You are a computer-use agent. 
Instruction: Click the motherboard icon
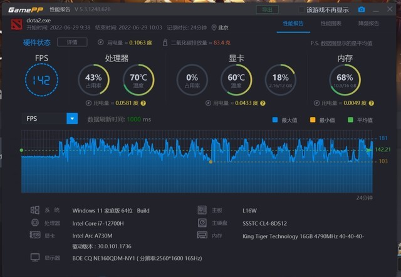(x=202, y=210)
